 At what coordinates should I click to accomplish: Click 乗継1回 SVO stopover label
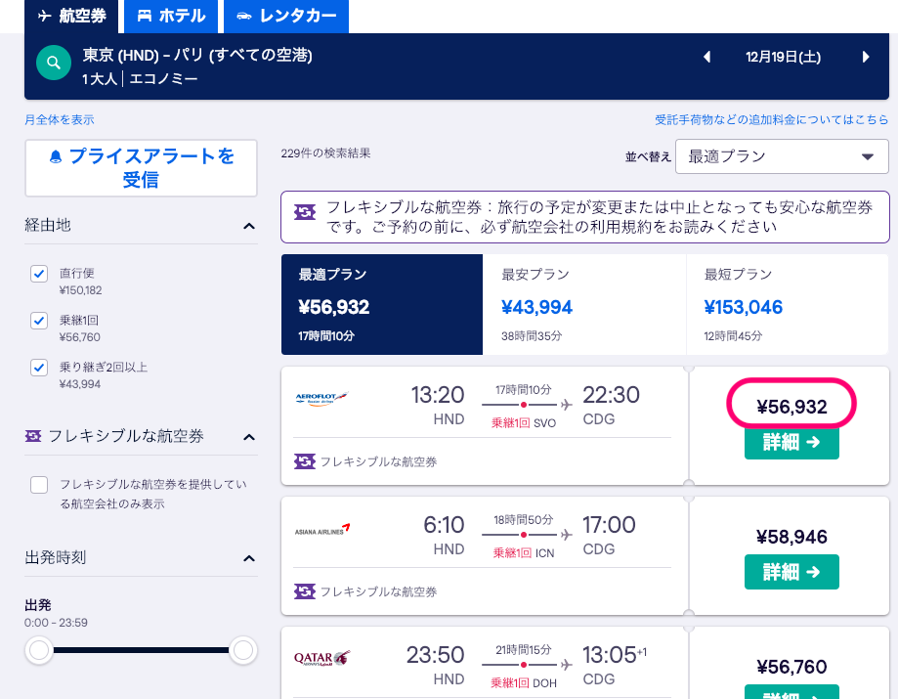click(524, 423)
